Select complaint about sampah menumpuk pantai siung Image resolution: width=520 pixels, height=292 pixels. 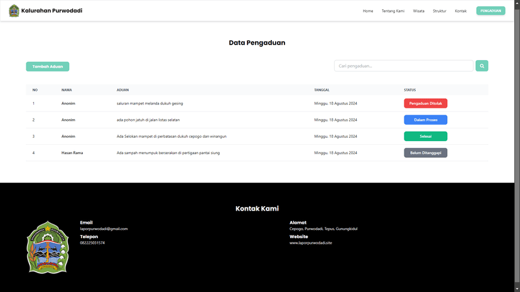168,153
